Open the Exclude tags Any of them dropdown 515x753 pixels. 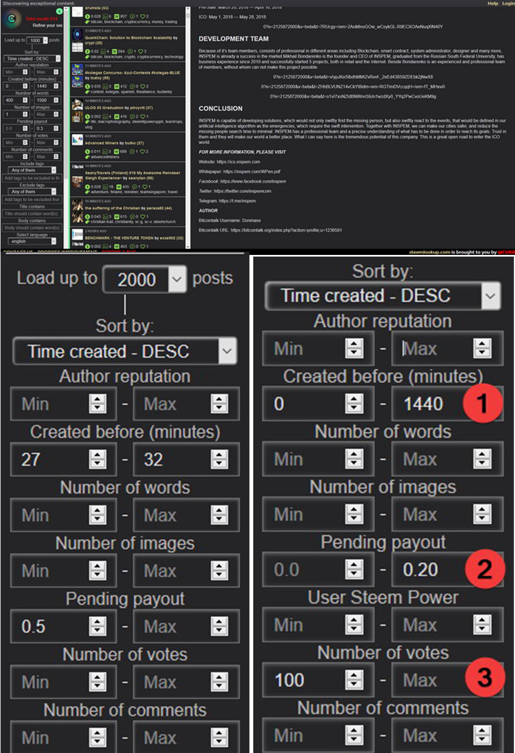tap(31, 192)
